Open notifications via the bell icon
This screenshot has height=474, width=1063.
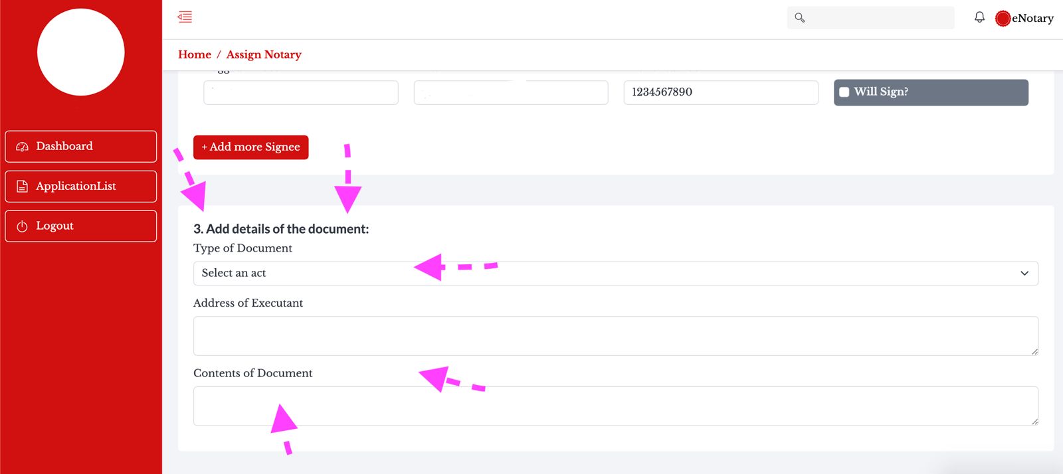pyautogui.click(x=979, y=17)
